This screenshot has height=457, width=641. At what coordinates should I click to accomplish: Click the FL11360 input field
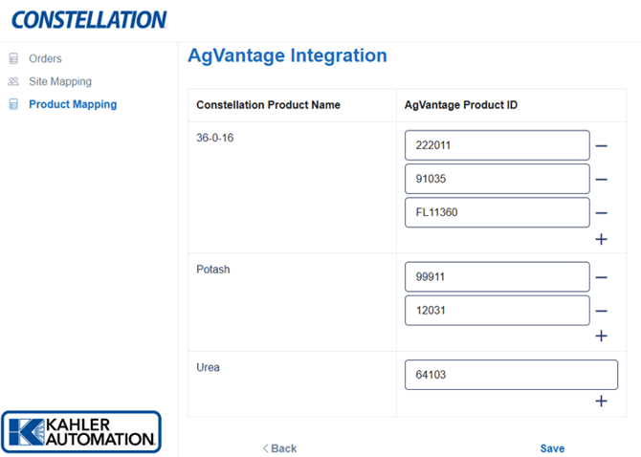pos(497,212)
